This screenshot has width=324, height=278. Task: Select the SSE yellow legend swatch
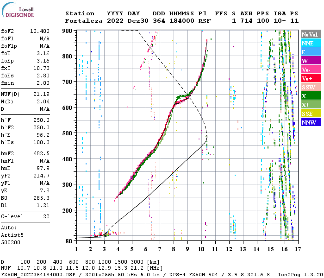pyautogui.click(x=311, y=114)
